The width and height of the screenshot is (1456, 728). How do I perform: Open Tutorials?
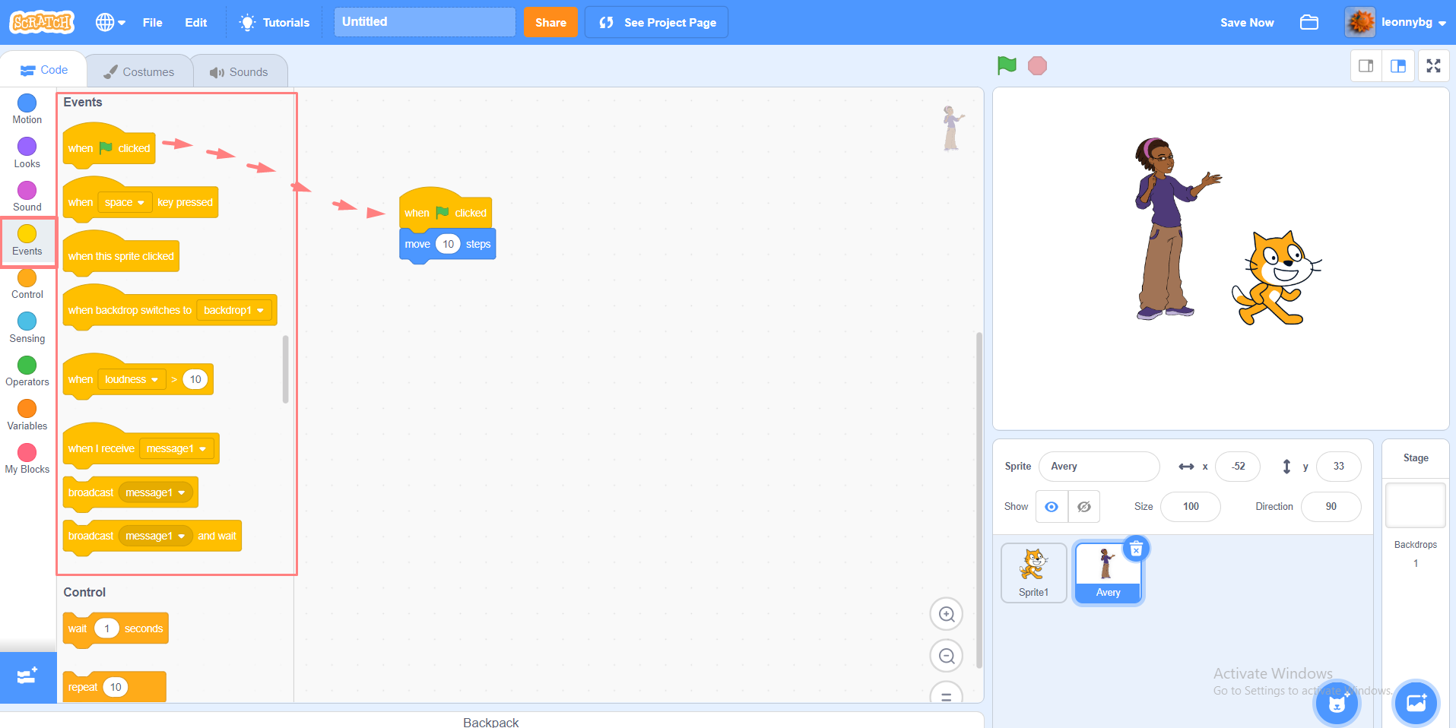[x=274, y=22]
